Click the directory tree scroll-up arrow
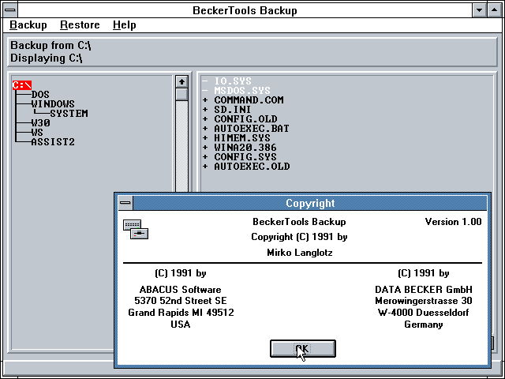Screen dimensions: 505x379 point(181,82)
